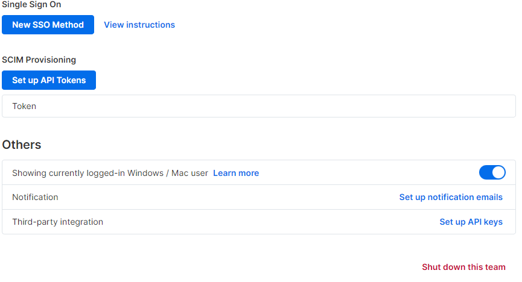The height and width of the screenshot is (282, 522).
Task: Focus the Token field
Action: pos(259,106)
